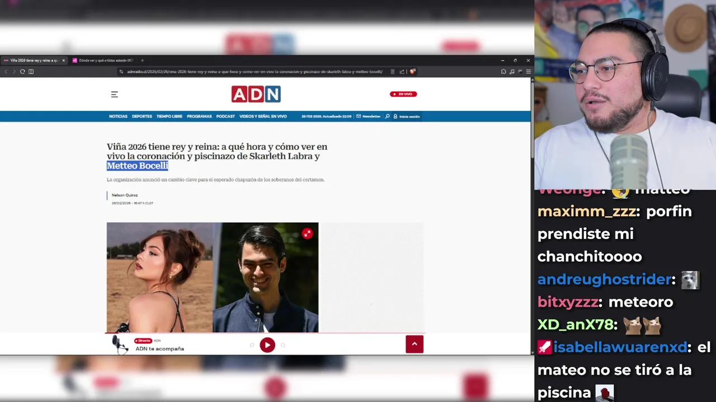Switch to 'Dónde ver y qué artistas' tab
The width and height of the screenshot is (716, 402).
point(103,60)
